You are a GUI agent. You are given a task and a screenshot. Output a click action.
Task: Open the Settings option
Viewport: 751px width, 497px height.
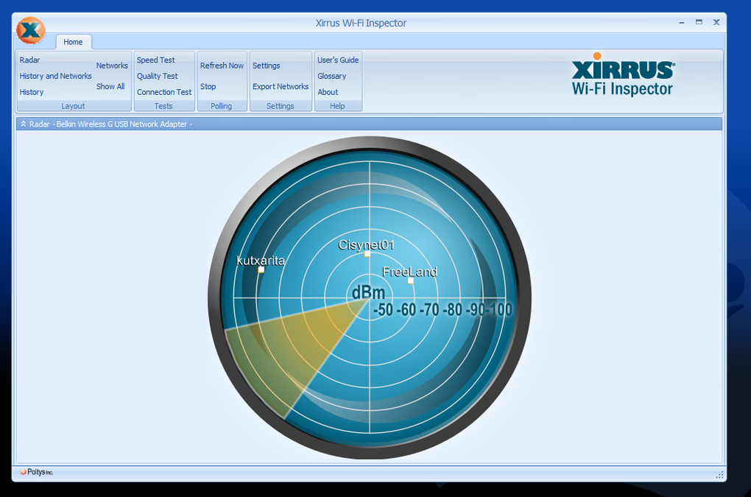[267, 66]
